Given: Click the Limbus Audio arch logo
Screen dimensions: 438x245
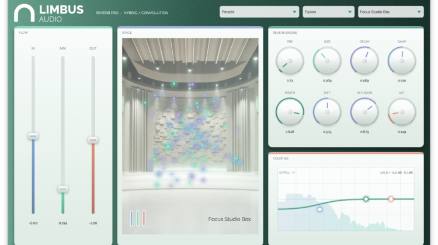Looking at the screenshot, I should coord(25,13).
